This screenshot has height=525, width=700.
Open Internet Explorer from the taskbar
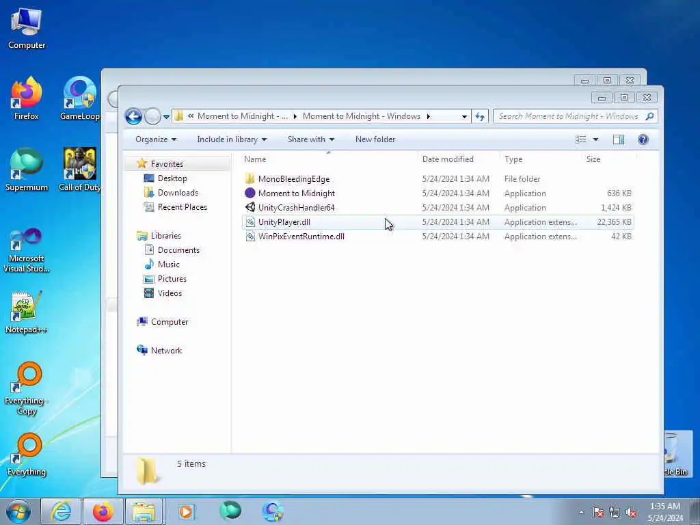(61, 511)
